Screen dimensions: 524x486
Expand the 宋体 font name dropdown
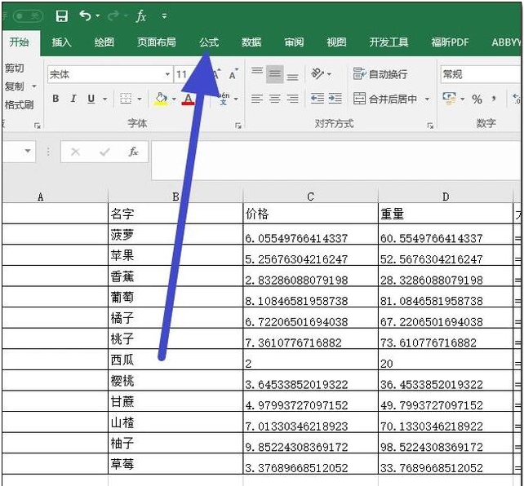(167, 74)
